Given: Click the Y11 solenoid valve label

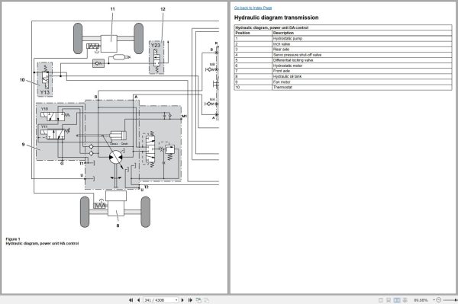Looking at the screenshot, I should click(44, 126).
